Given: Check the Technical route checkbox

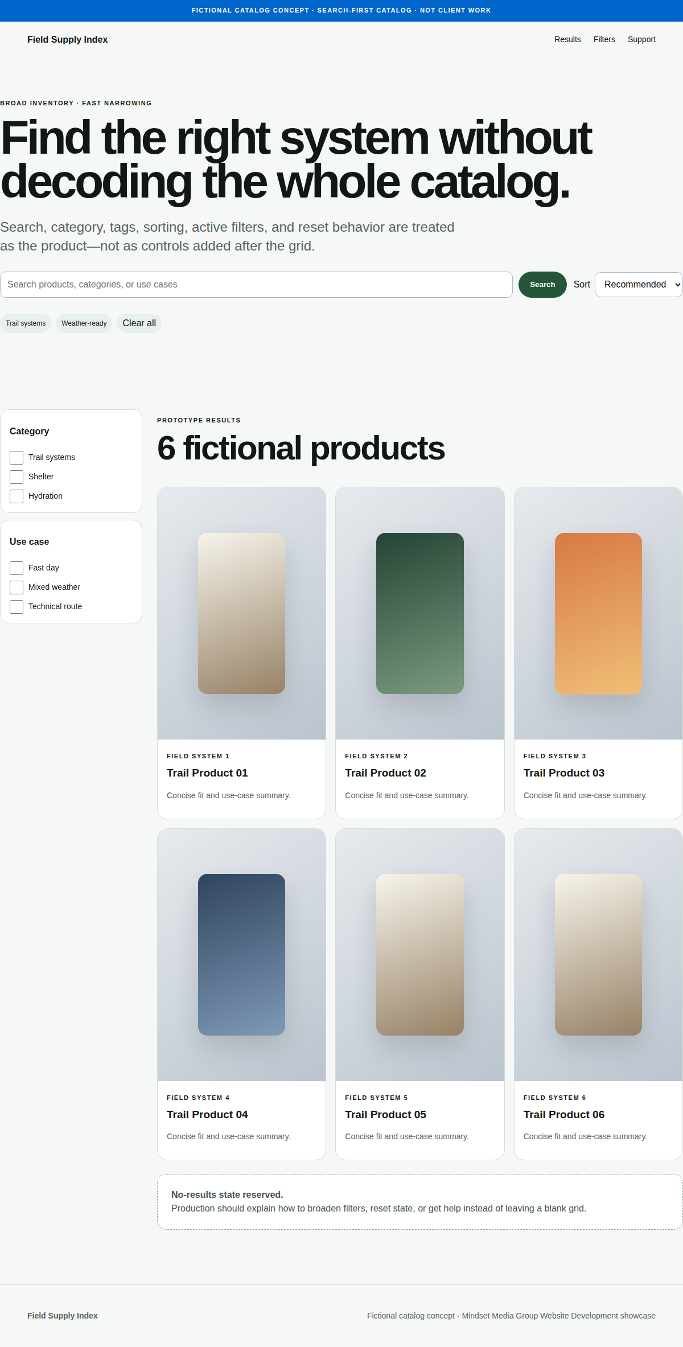Looking at the screenshot, I should click(17, 607).
